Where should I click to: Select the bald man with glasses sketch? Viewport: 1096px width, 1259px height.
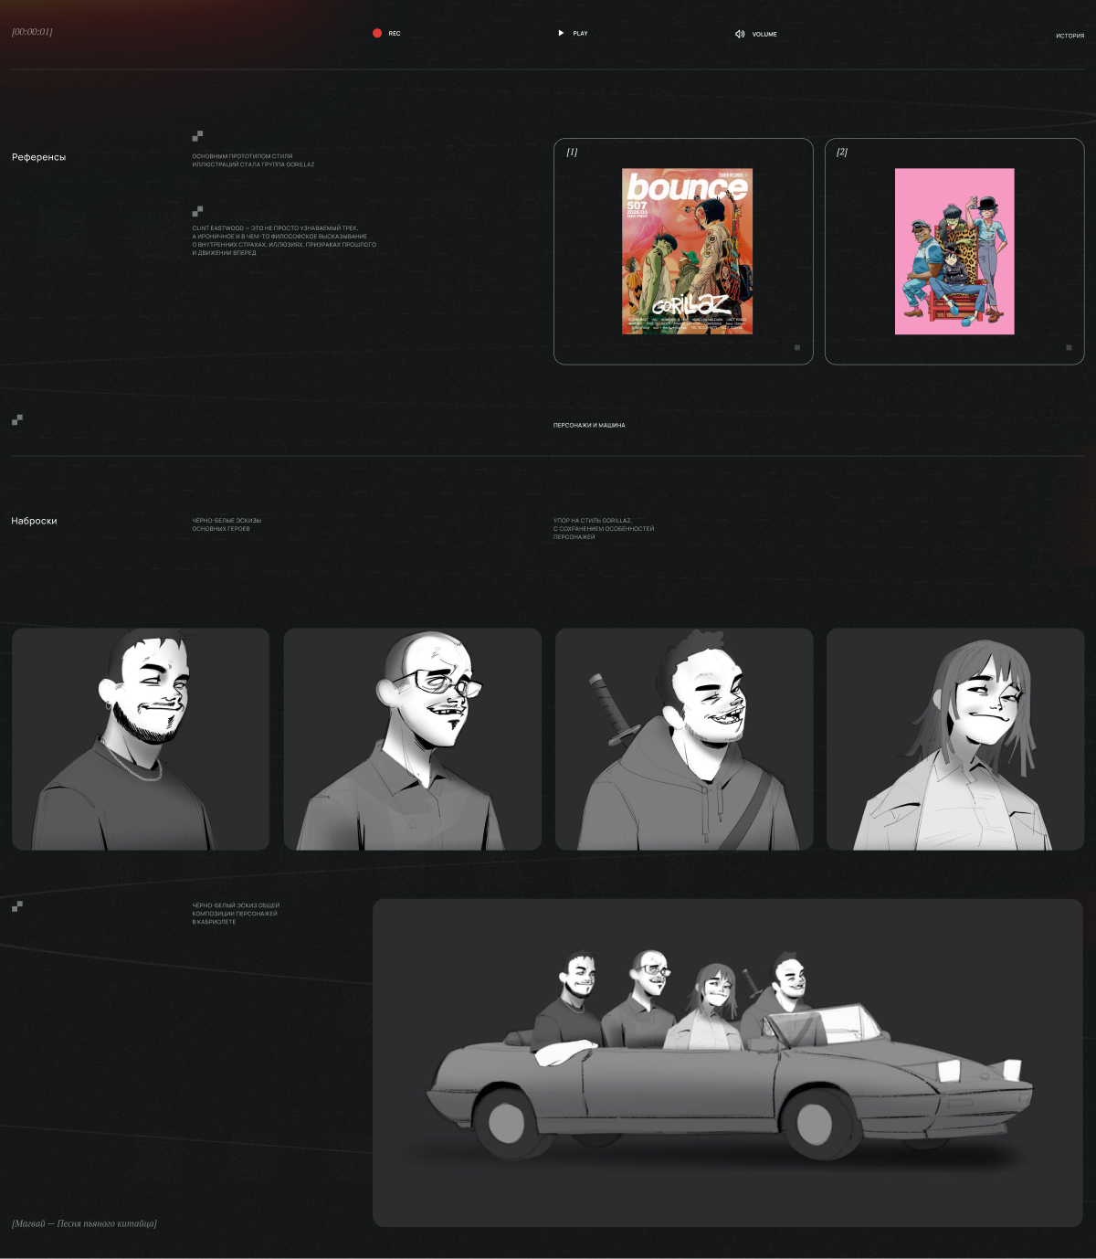pos(412,739)
